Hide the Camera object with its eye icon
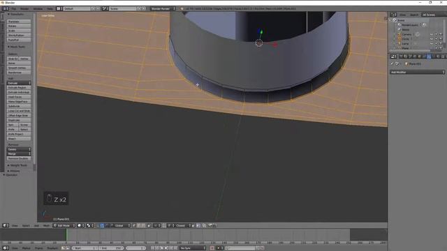447x251 pixels. pyautogui.click(x=432, y=34)
